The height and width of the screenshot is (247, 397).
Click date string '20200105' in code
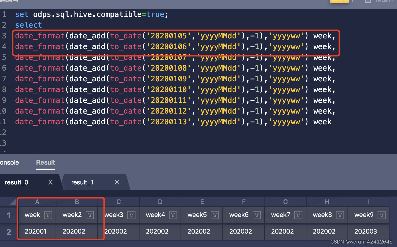click(169, 36)
